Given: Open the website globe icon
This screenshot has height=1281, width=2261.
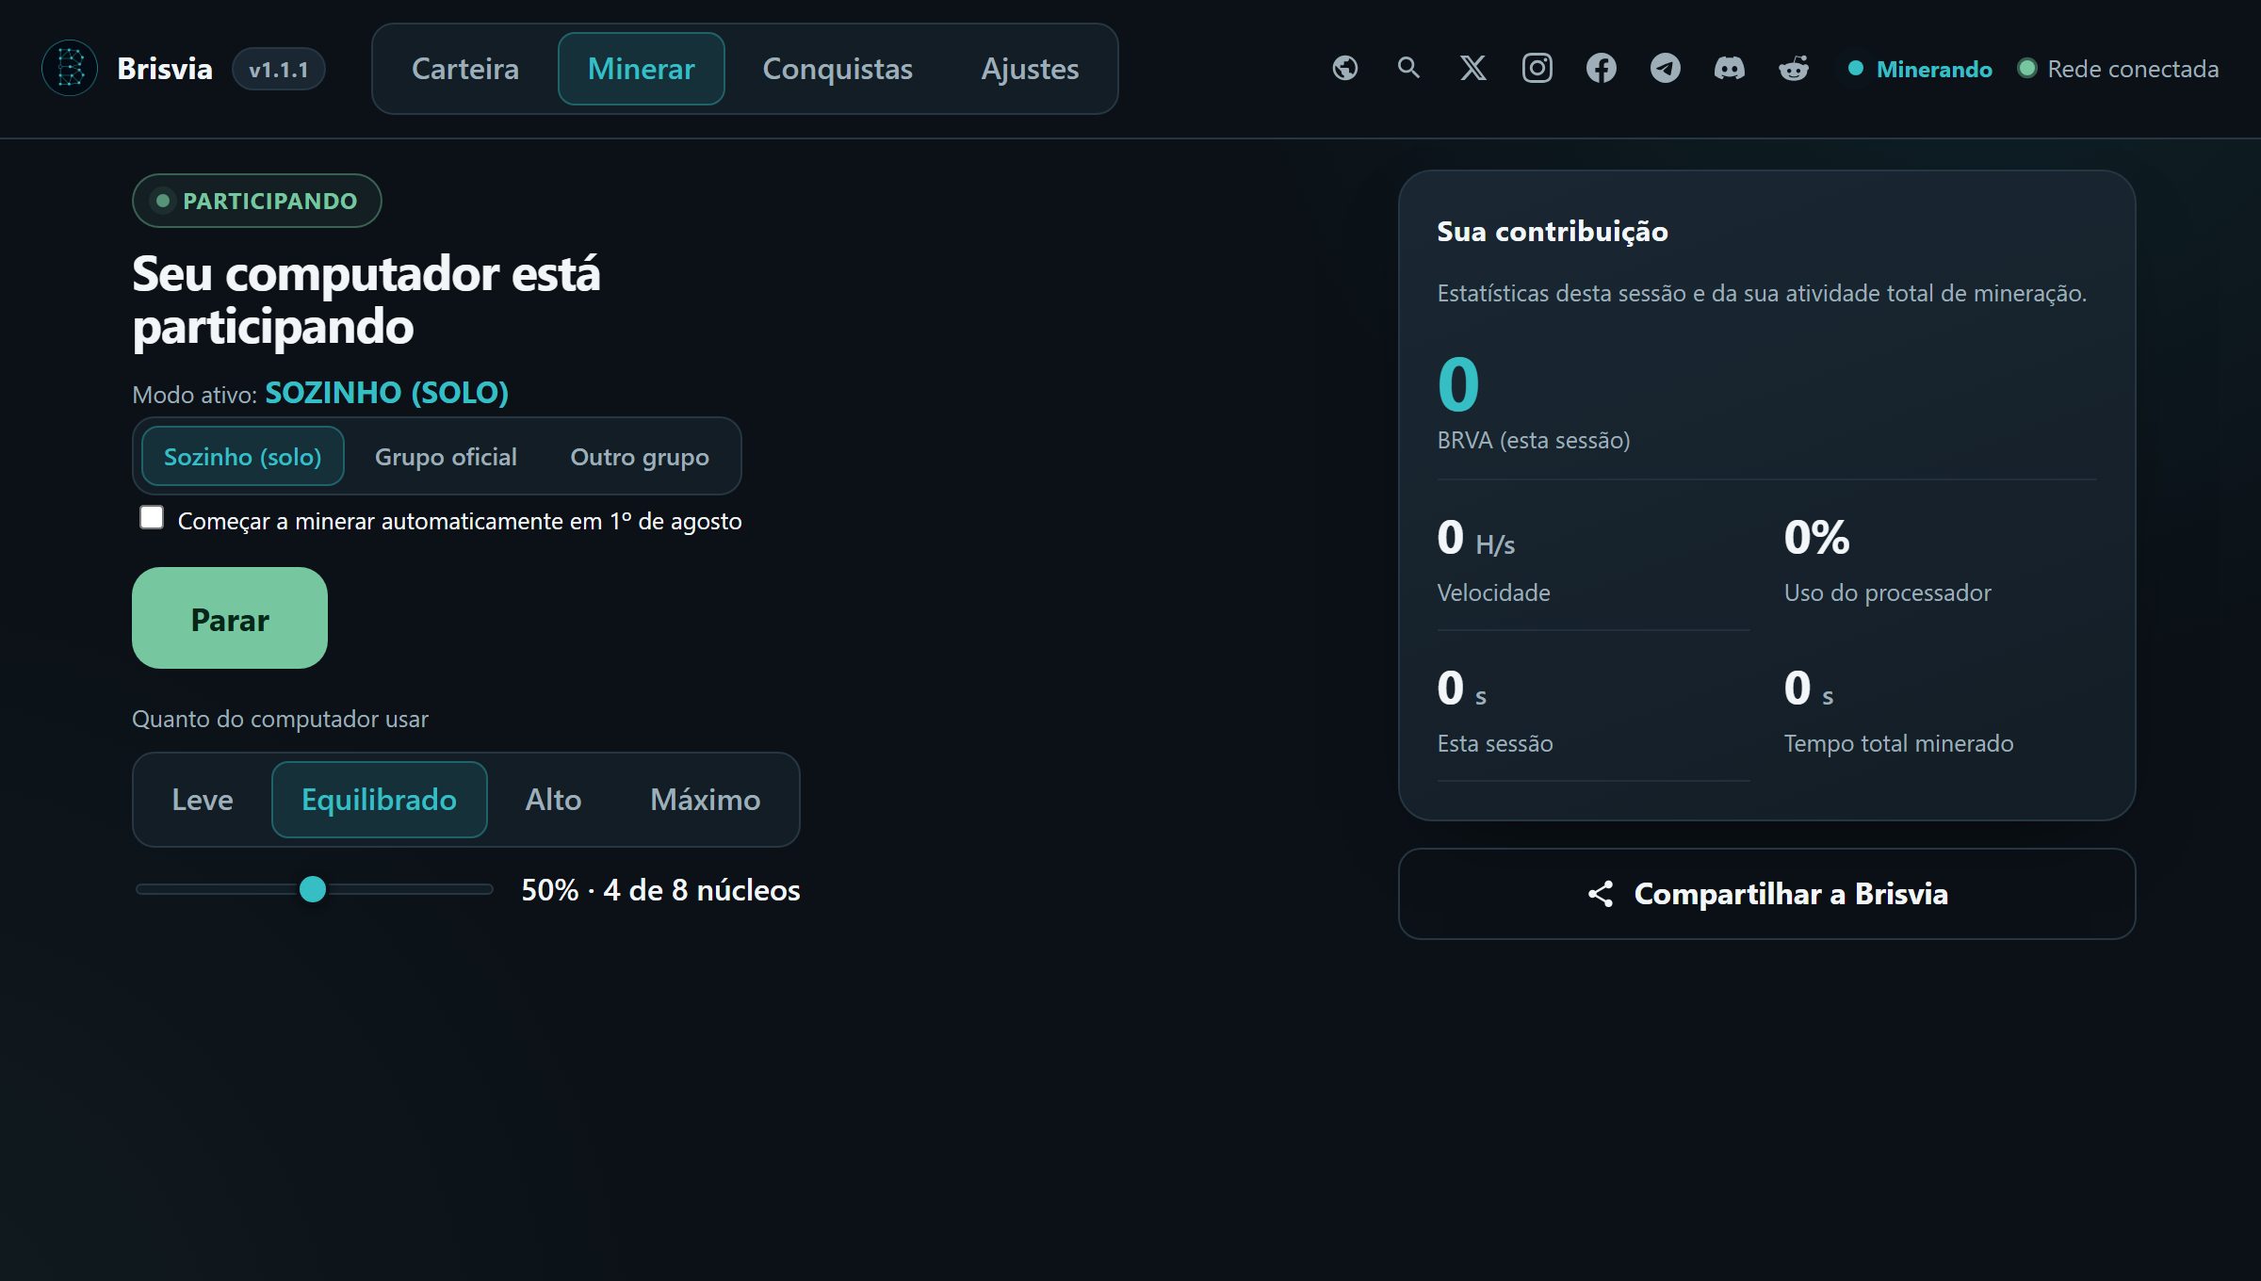Looking at the screenshot, I should click(1344, 68).
